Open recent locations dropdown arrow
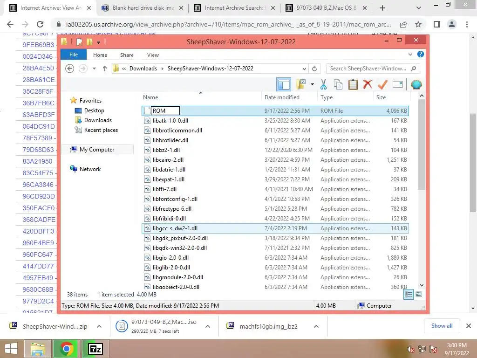The height and width of the screenshot is (358, 477). 94,69
